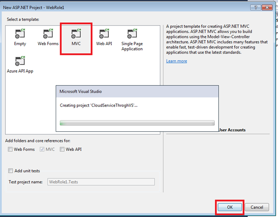Tick the Web Forms references checkbox
Screen dimensions: 278x217
click(10, 149)
